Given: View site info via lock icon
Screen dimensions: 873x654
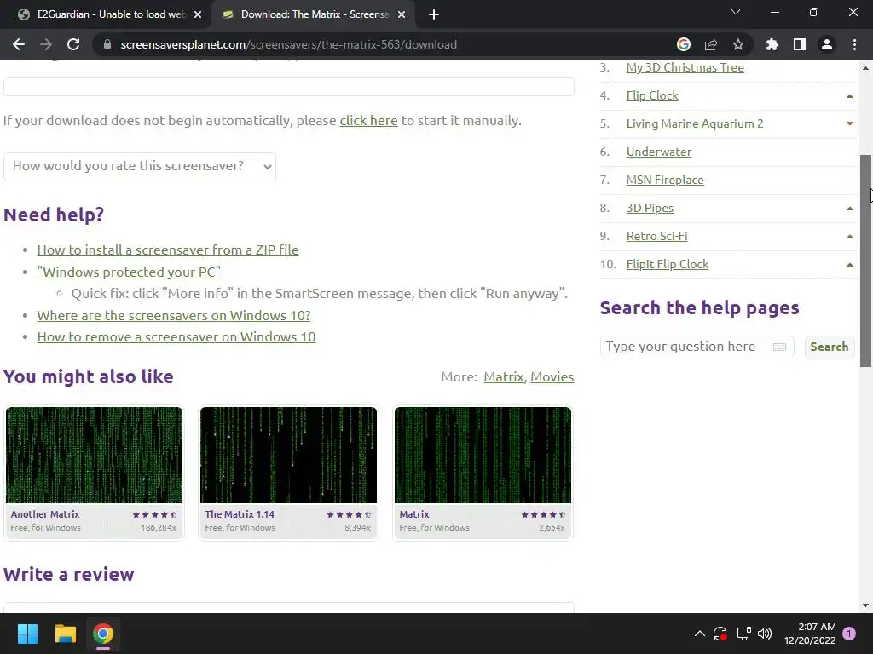Looking at the screenshot, I should pos(107,44).
